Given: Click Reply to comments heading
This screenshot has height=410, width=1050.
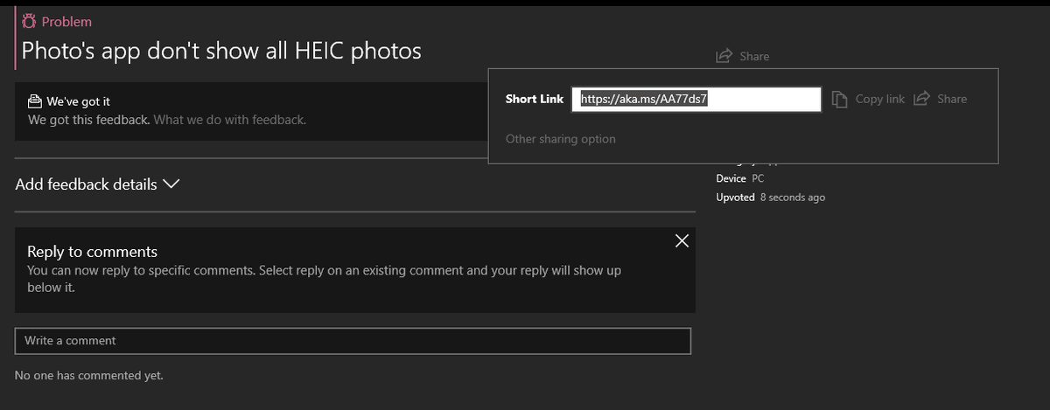Looking at the screenshot, I should click(x=93, y=252).
